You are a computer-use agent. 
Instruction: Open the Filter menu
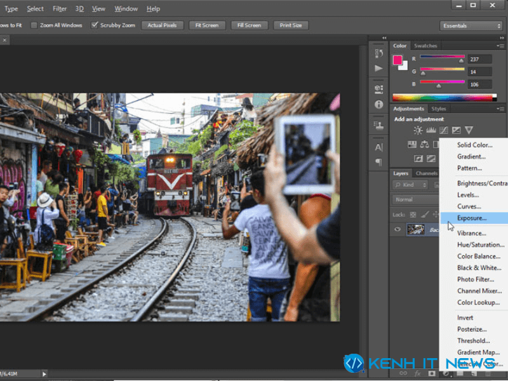click(x=60, y=9)
